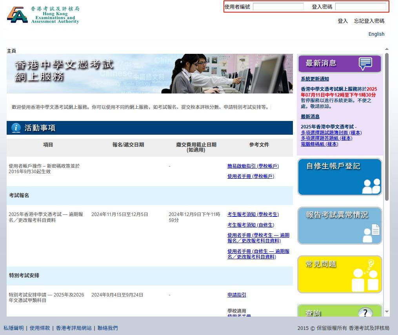Click the 報名/遞交日期 column header
Screen dimensions: 398x335
coord(128,145)
